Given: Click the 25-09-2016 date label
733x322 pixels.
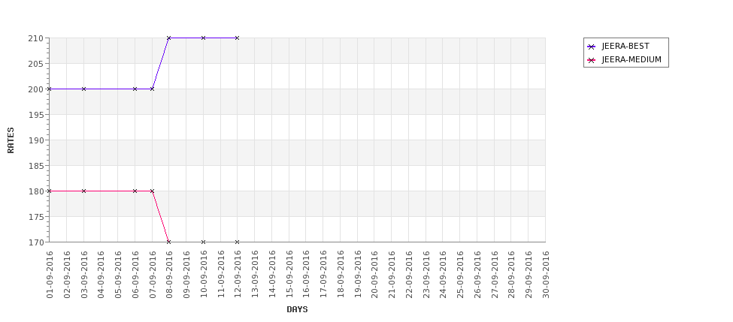Looking at the screenshot, I should (x=460, y=275).
